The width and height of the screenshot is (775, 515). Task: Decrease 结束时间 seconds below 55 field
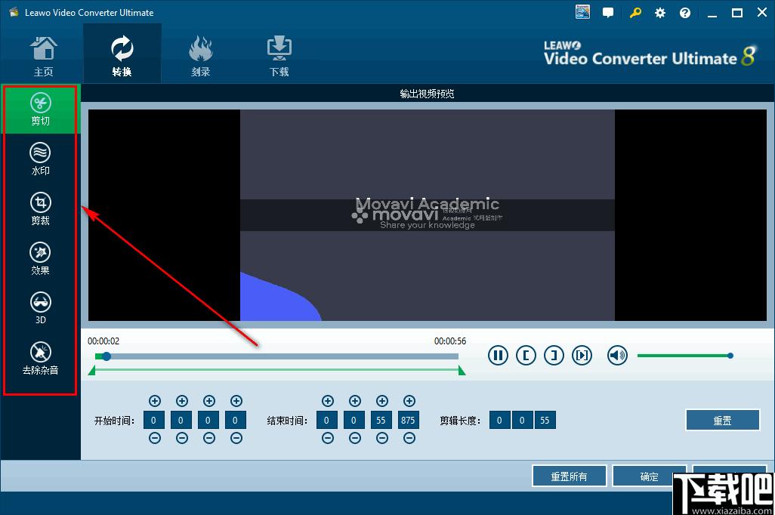(382, 438)
